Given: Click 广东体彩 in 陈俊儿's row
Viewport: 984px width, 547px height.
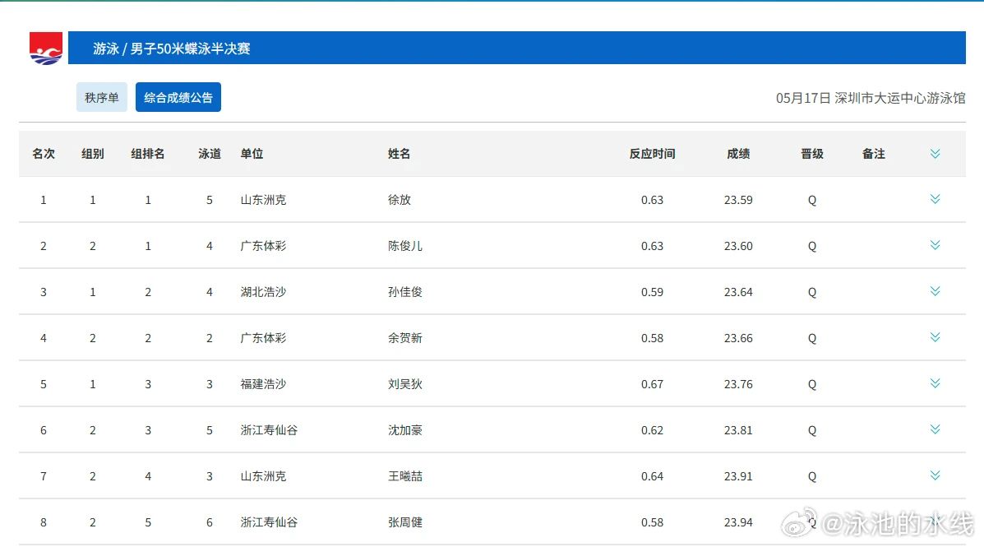Looking at the screenshot, I should [264, 246].
